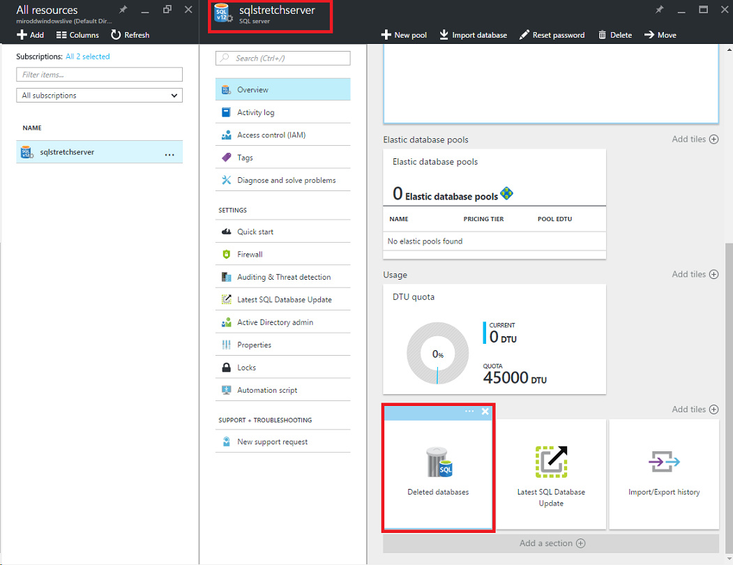The width and height of the screenshot is (733, 565).
Task: Click the Delete trash icon
Action: coord(602,35)
